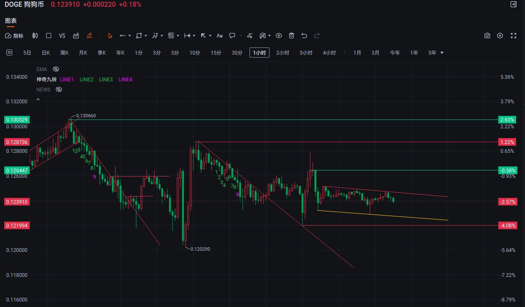Image resolution: width=525 pixels, height=307 pixels.
Task: Click the candlestick chart type icon
Action: [x=35, y=36]
